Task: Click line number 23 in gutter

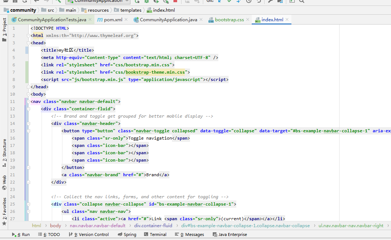Action: click(x=12, y=189)
